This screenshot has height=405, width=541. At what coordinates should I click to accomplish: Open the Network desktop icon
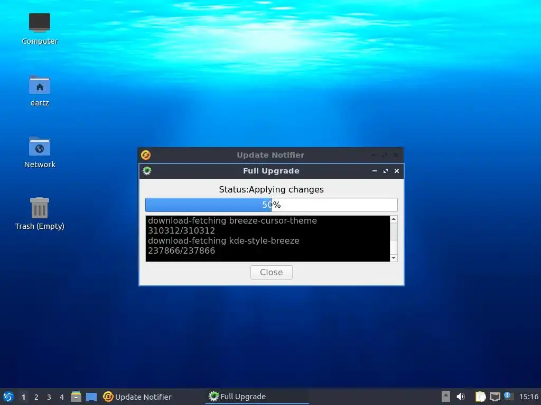[x=39, y=152]
